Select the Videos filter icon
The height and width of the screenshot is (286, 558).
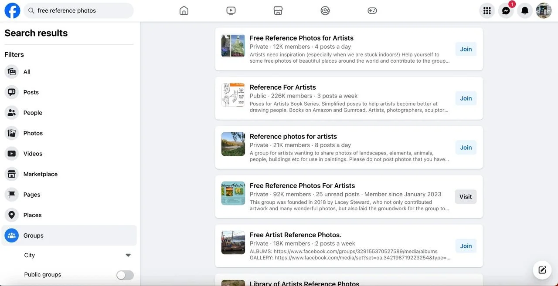pyautogui.click(x=12, y=154)
